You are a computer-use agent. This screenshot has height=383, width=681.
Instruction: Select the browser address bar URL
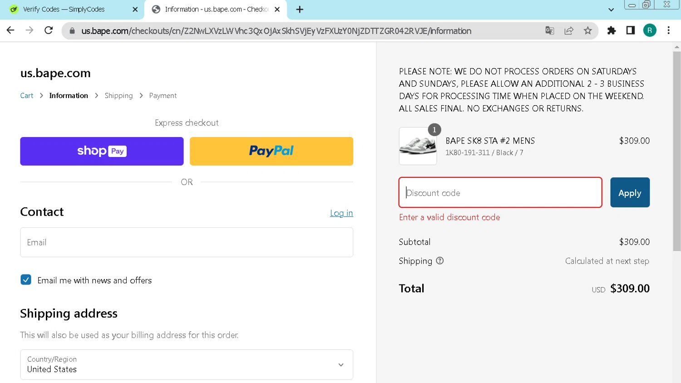point(276,31)
